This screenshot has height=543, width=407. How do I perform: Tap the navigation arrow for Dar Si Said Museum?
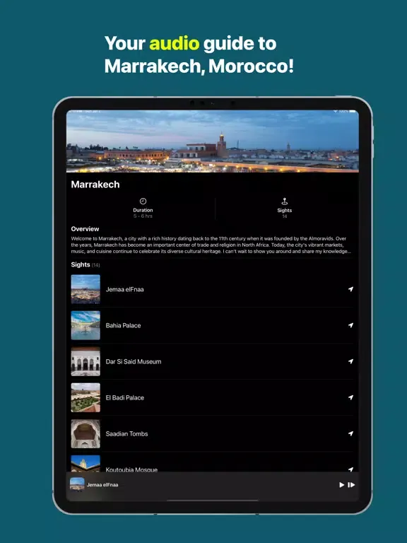pyautogui.click(x=350, y=361)
